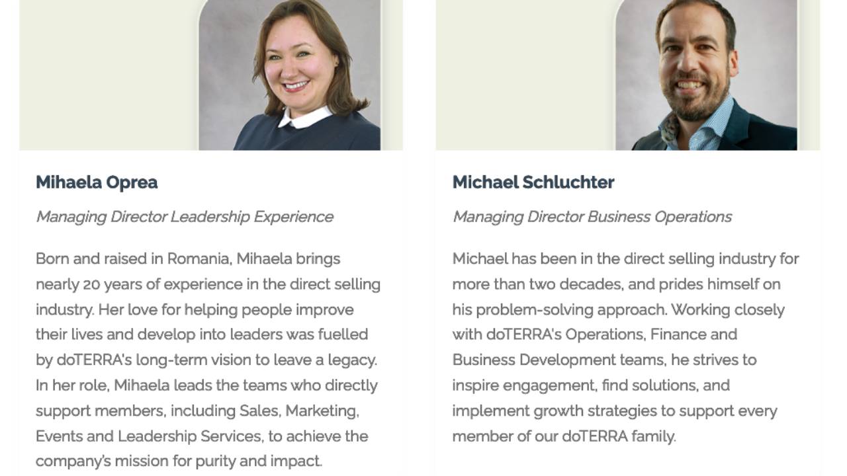Click "Managing Director Business Operations" title
Image resolution: width=847 pixels, height=476 pixels.
pyautogui.click(x=592, y=217)
